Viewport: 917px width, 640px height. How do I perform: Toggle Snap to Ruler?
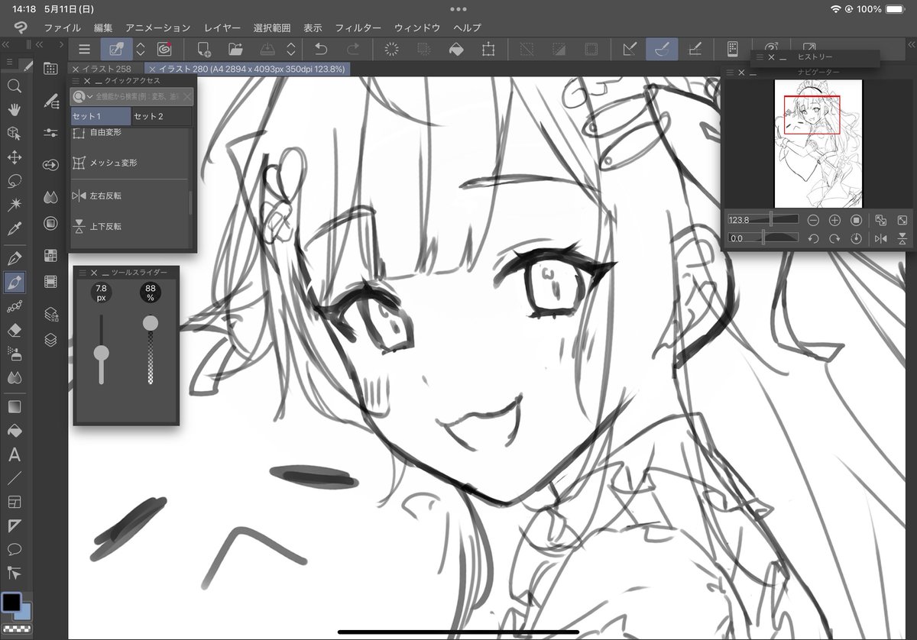coord(630,50)
